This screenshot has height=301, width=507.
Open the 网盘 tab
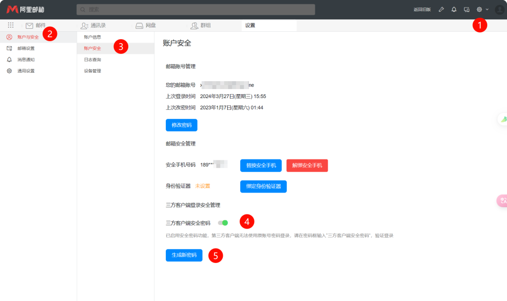click(146, 25)
